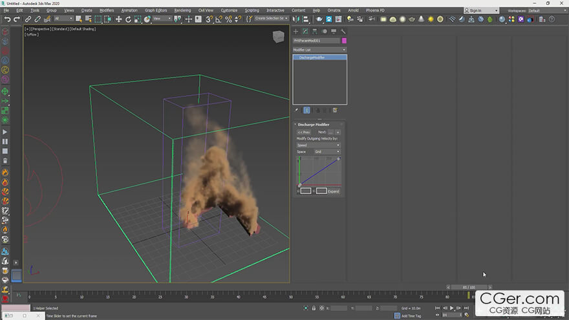Toggle the Angle Snap tool
This screenshot has width=569, height=320.
[x=219, y=19]
